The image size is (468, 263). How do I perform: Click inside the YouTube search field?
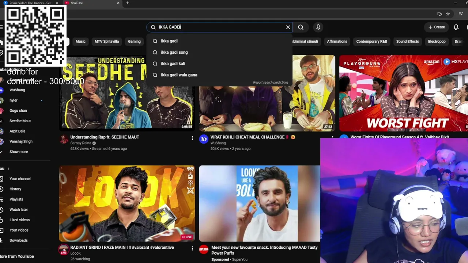pyautogui.click(x=219, y=27)
